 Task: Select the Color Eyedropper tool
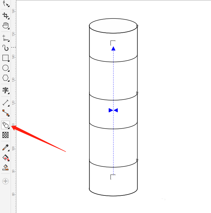(x=5, y=148)
